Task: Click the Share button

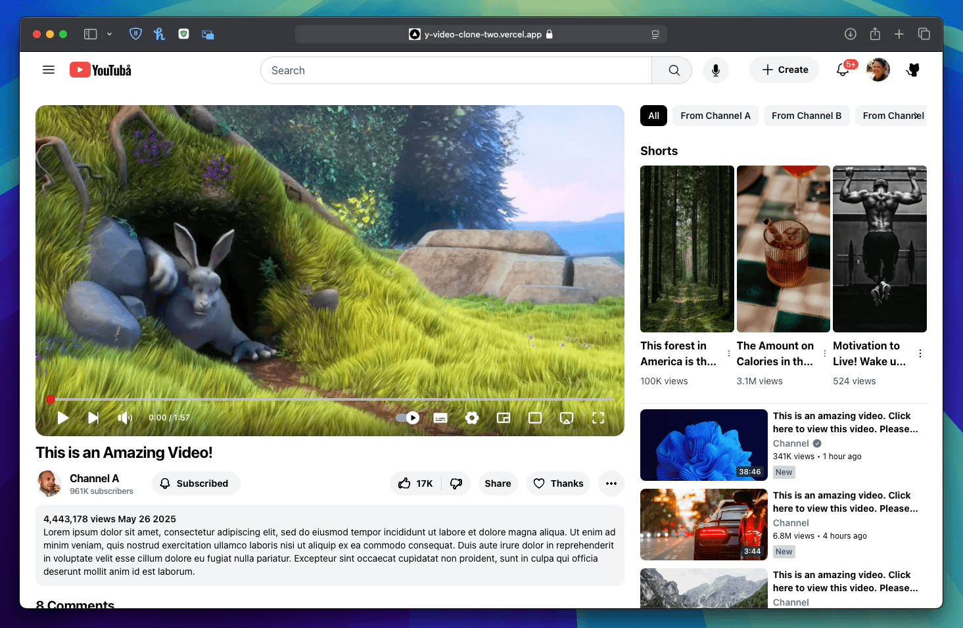Action: (x=498, y=483)
